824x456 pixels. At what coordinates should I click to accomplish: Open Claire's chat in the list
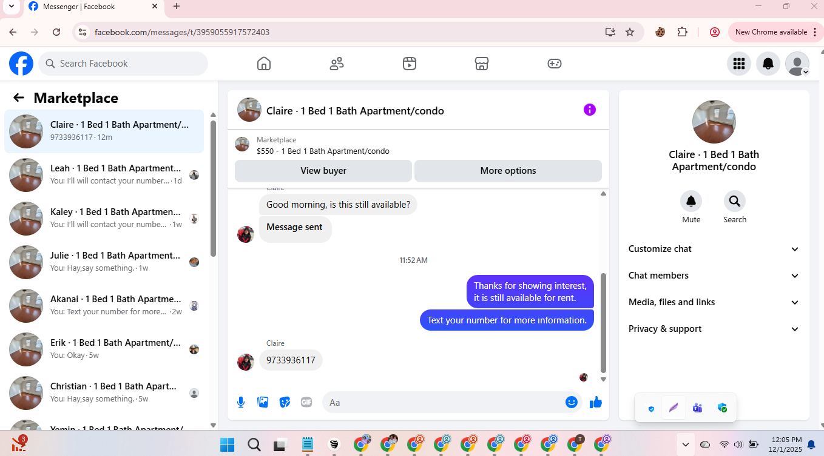click(104, 131)
